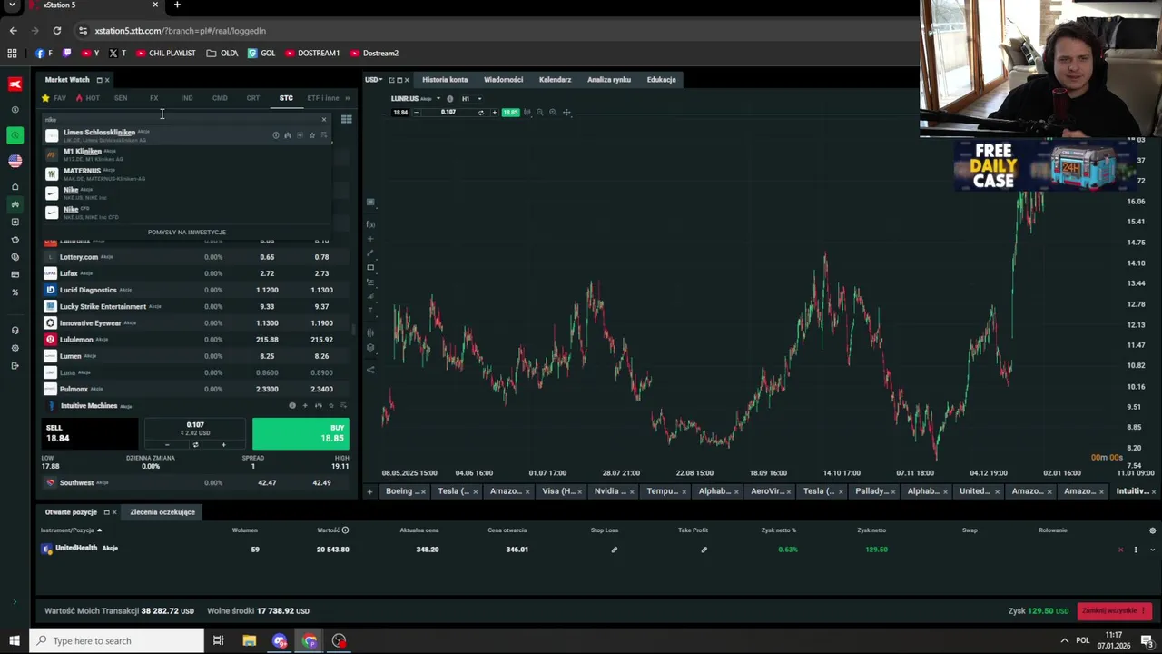Click green account balance sidebar icon

(x=15, y=135)
